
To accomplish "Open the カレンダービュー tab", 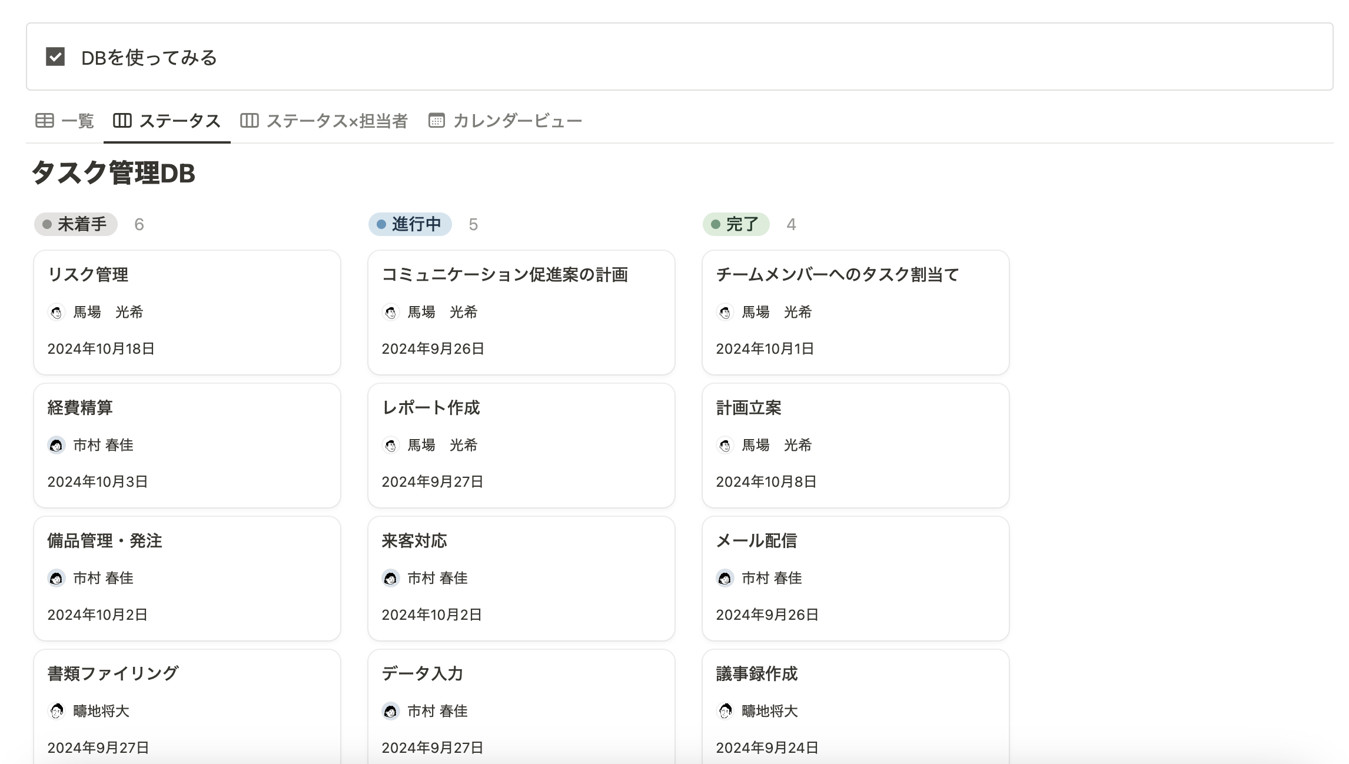I will pyautogui.click(x=517, y=121).
